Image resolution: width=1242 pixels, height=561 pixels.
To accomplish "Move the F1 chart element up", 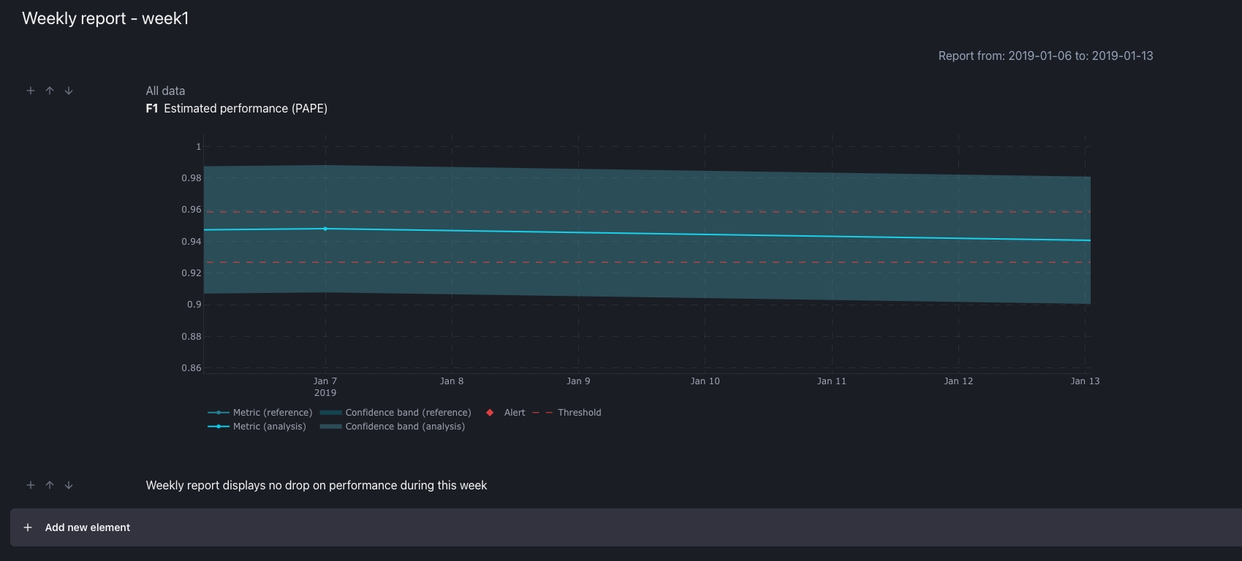I will click(50, 91).
